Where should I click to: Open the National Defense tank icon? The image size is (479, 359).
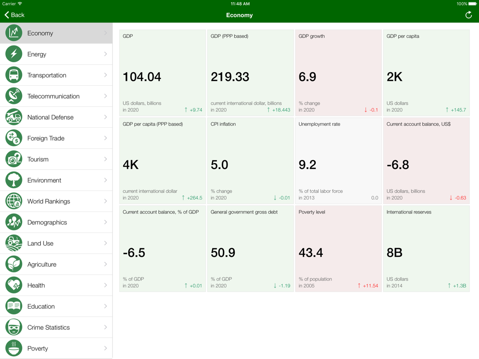14,117
